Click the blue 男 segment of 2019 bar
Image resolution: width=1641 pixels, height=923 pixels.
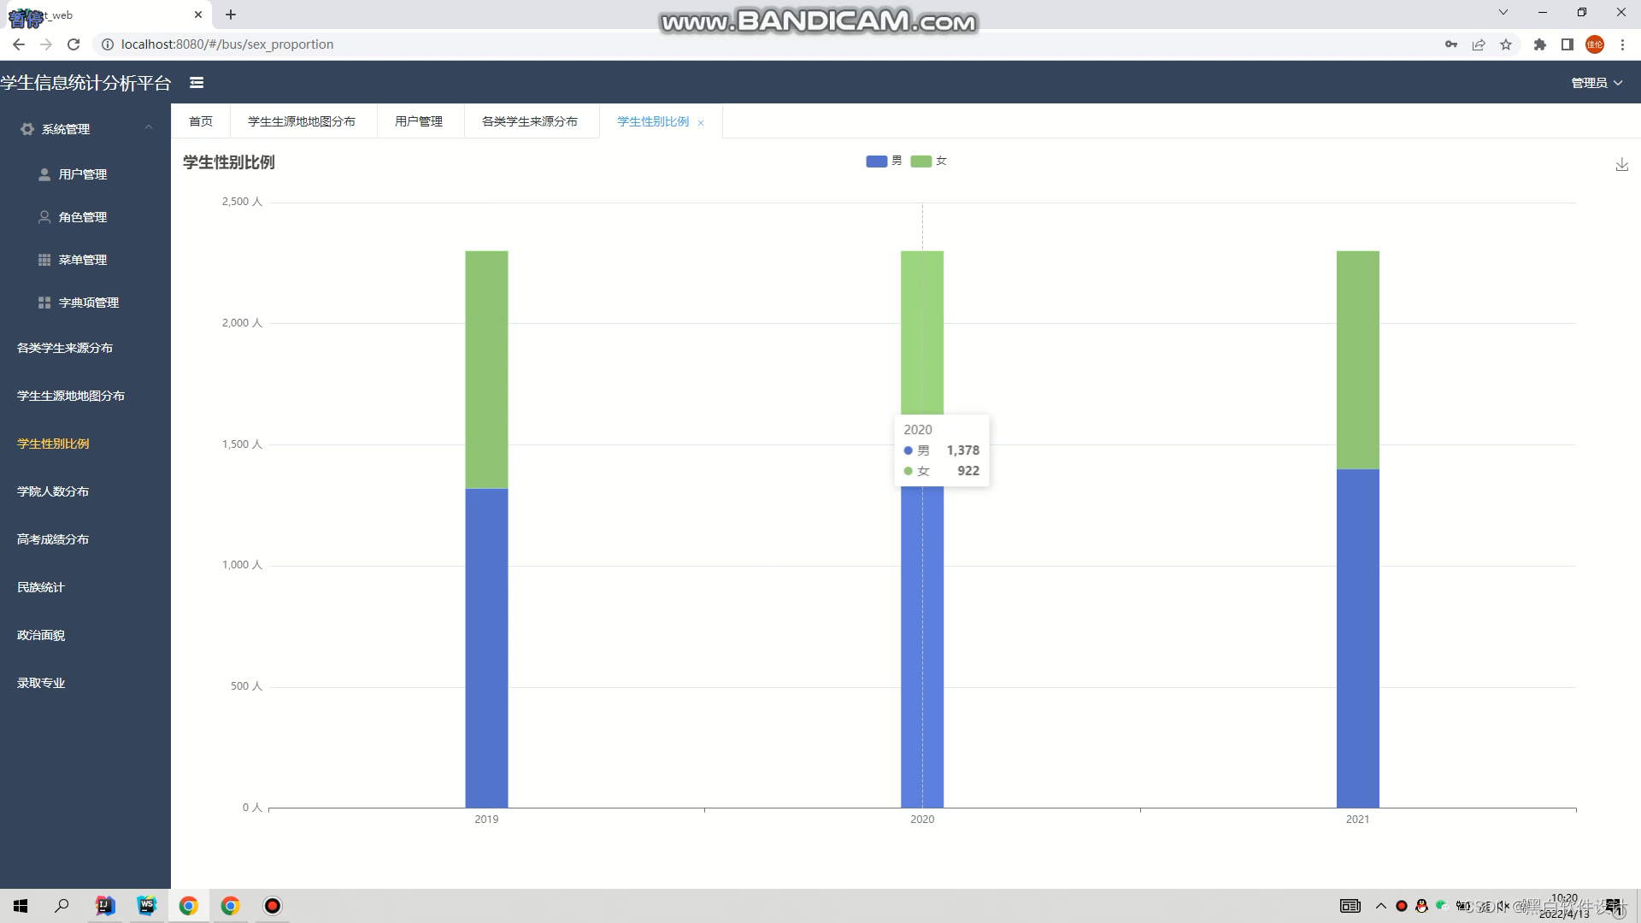click(486, 648)
